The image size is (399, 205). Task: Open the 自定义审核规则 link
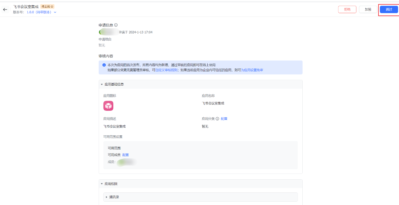(x=166, y=70)
